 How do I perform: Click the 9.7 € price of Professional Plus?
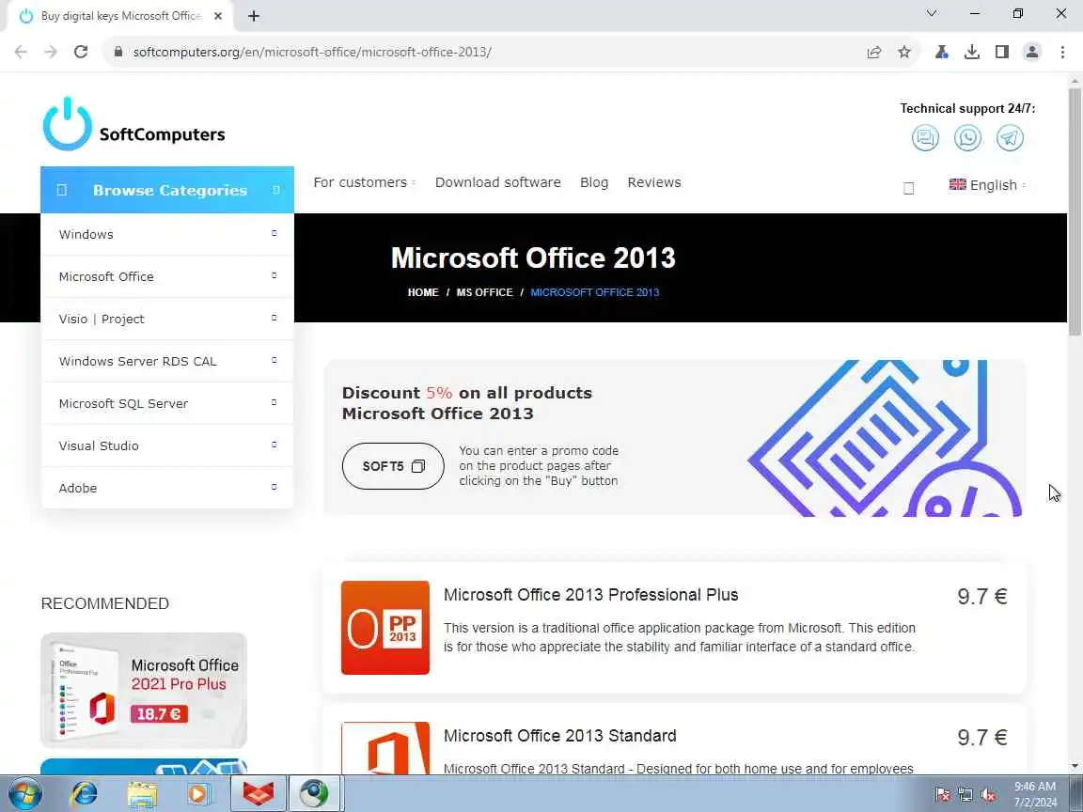point(982,597)
